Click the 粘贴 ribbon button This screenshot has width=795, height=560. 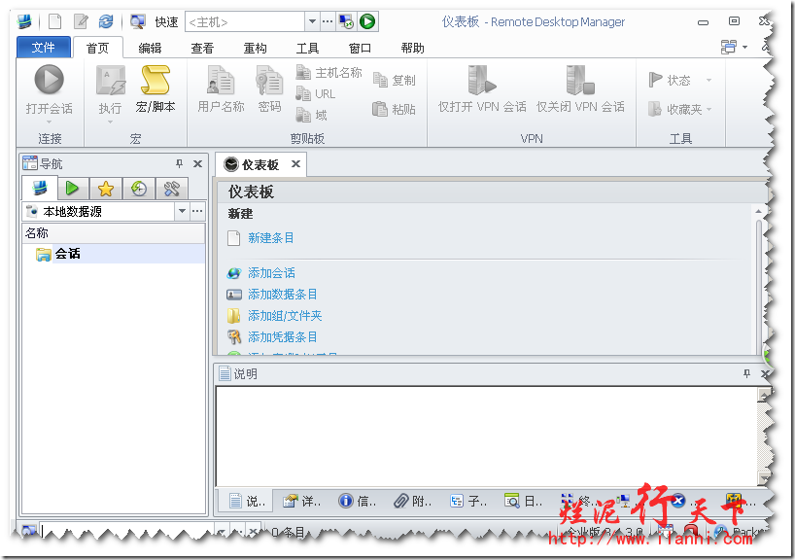click(x=394, y=109)
